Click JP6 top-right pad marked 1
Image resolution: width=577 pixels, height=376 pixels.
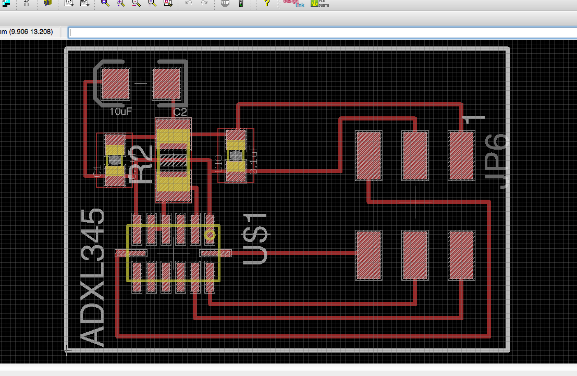coord(461,155)
